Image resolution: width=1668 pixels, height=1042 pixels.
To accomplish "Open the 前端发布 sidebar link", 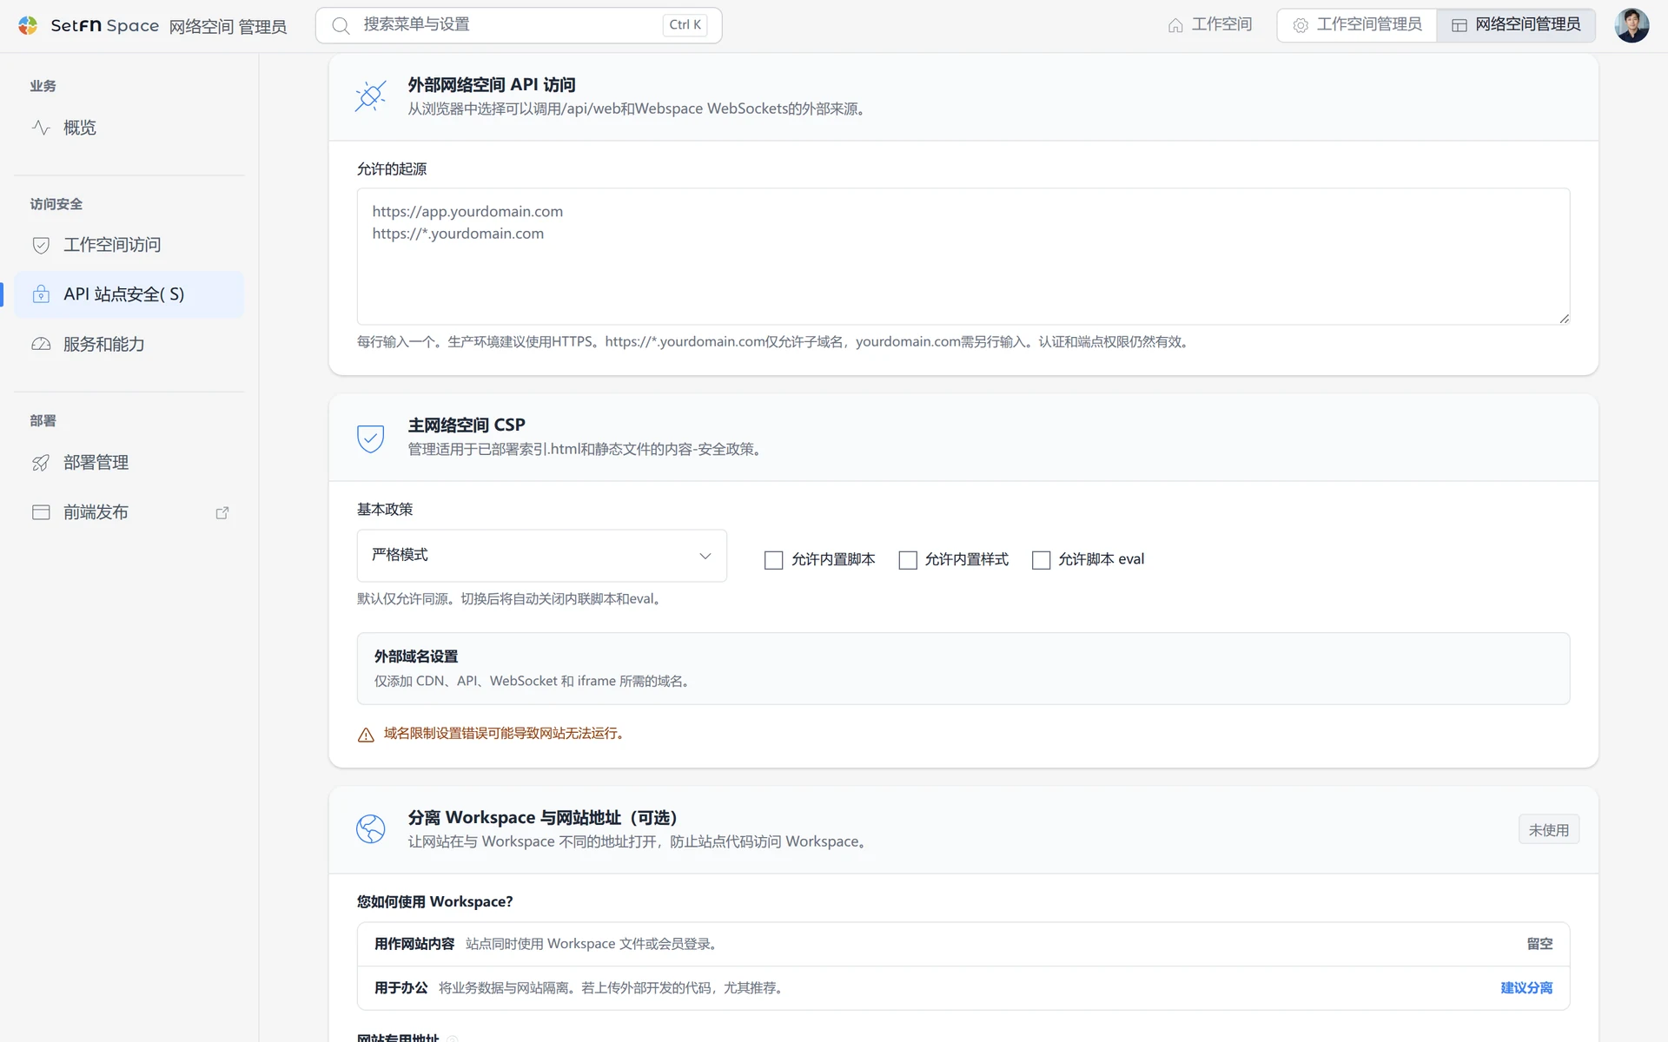I will [x=129, y=512].
